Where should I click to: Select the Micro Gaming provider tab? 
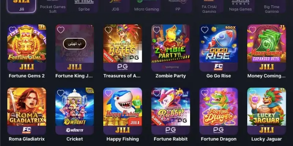click(146, 6)
